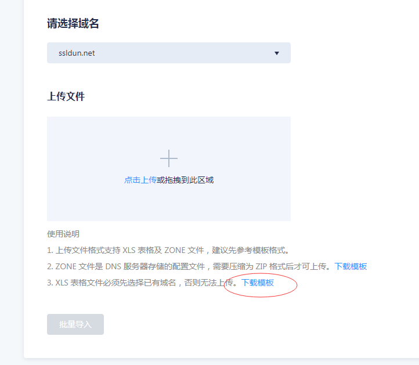Download template link on ZONE file line

click(351, 266)
